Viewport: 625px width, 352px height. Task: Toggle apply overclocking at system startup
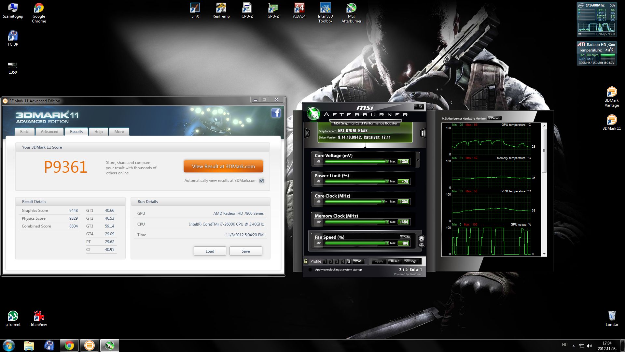coord(310,270)
